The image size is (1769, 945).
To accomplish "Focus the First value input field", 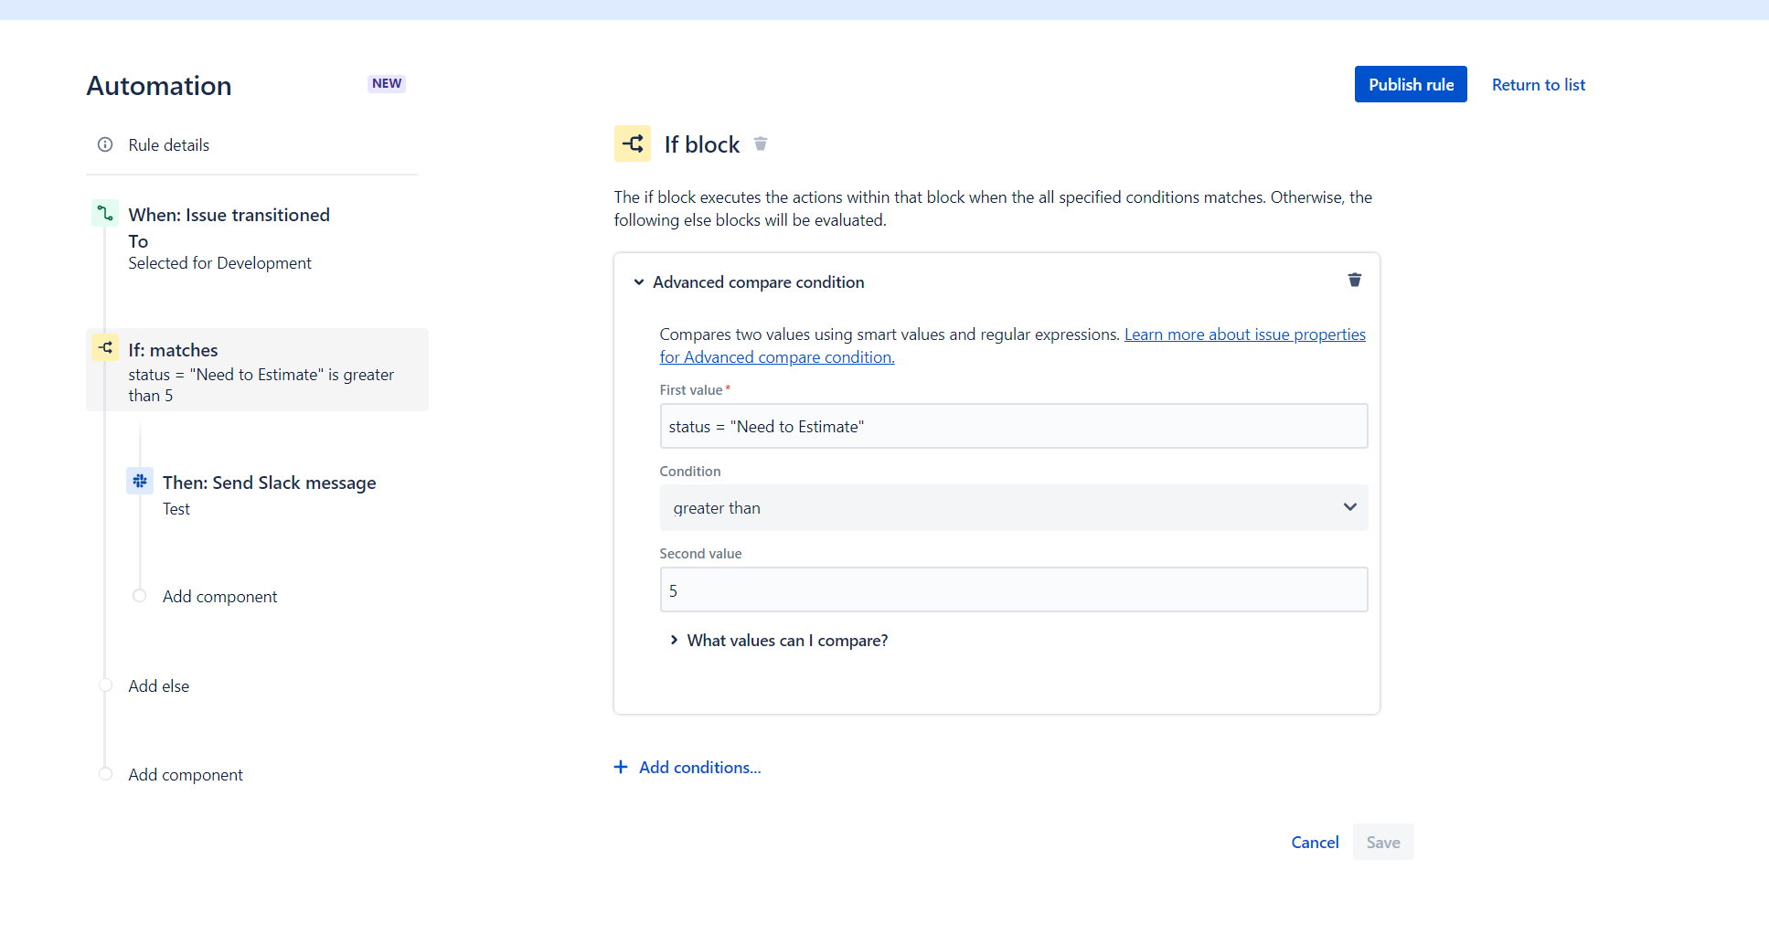I will 1014,426.
